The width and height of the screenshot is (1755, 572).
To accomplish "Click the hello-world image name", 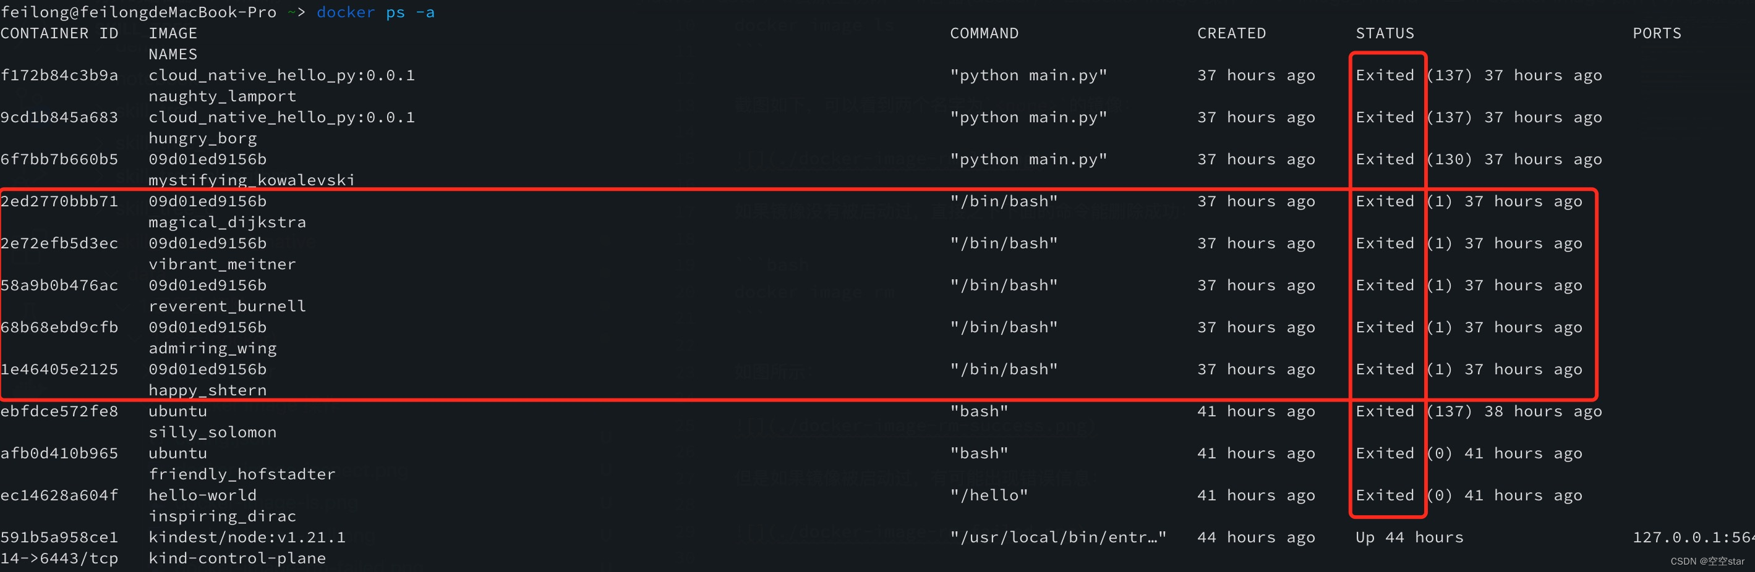I will (202, 495).
